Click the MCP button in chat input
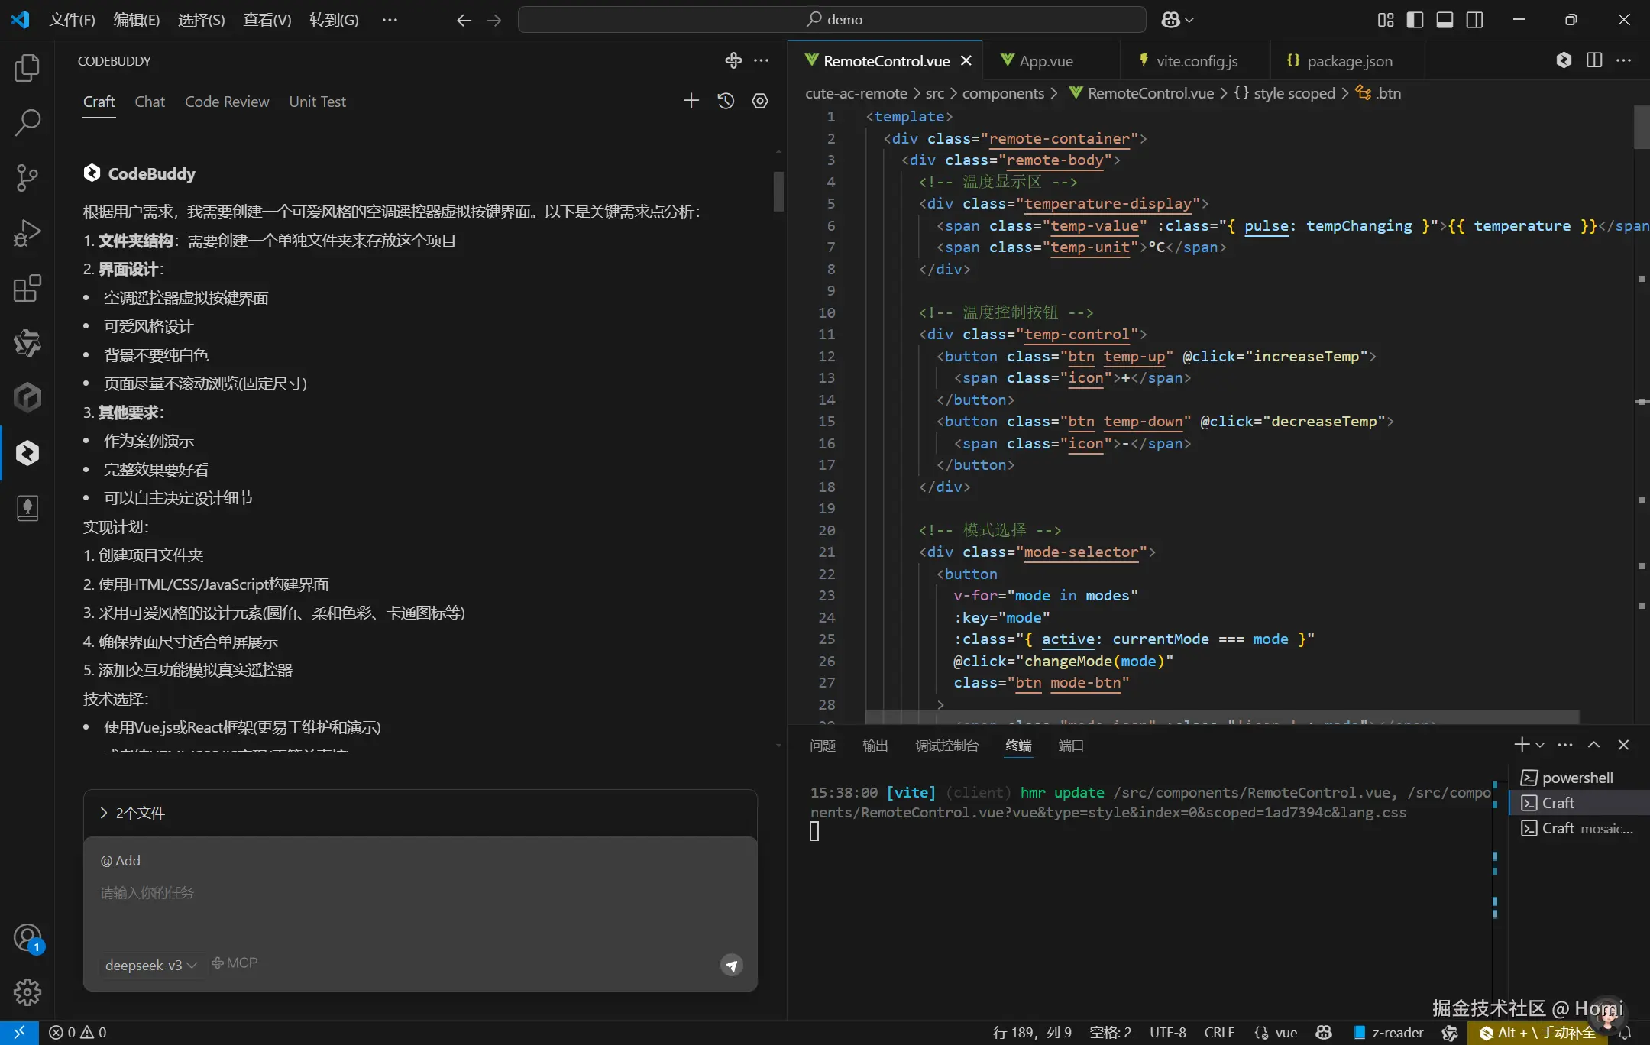The image size is (1650, 1045). pyautogui.click(x=235, y=963)
